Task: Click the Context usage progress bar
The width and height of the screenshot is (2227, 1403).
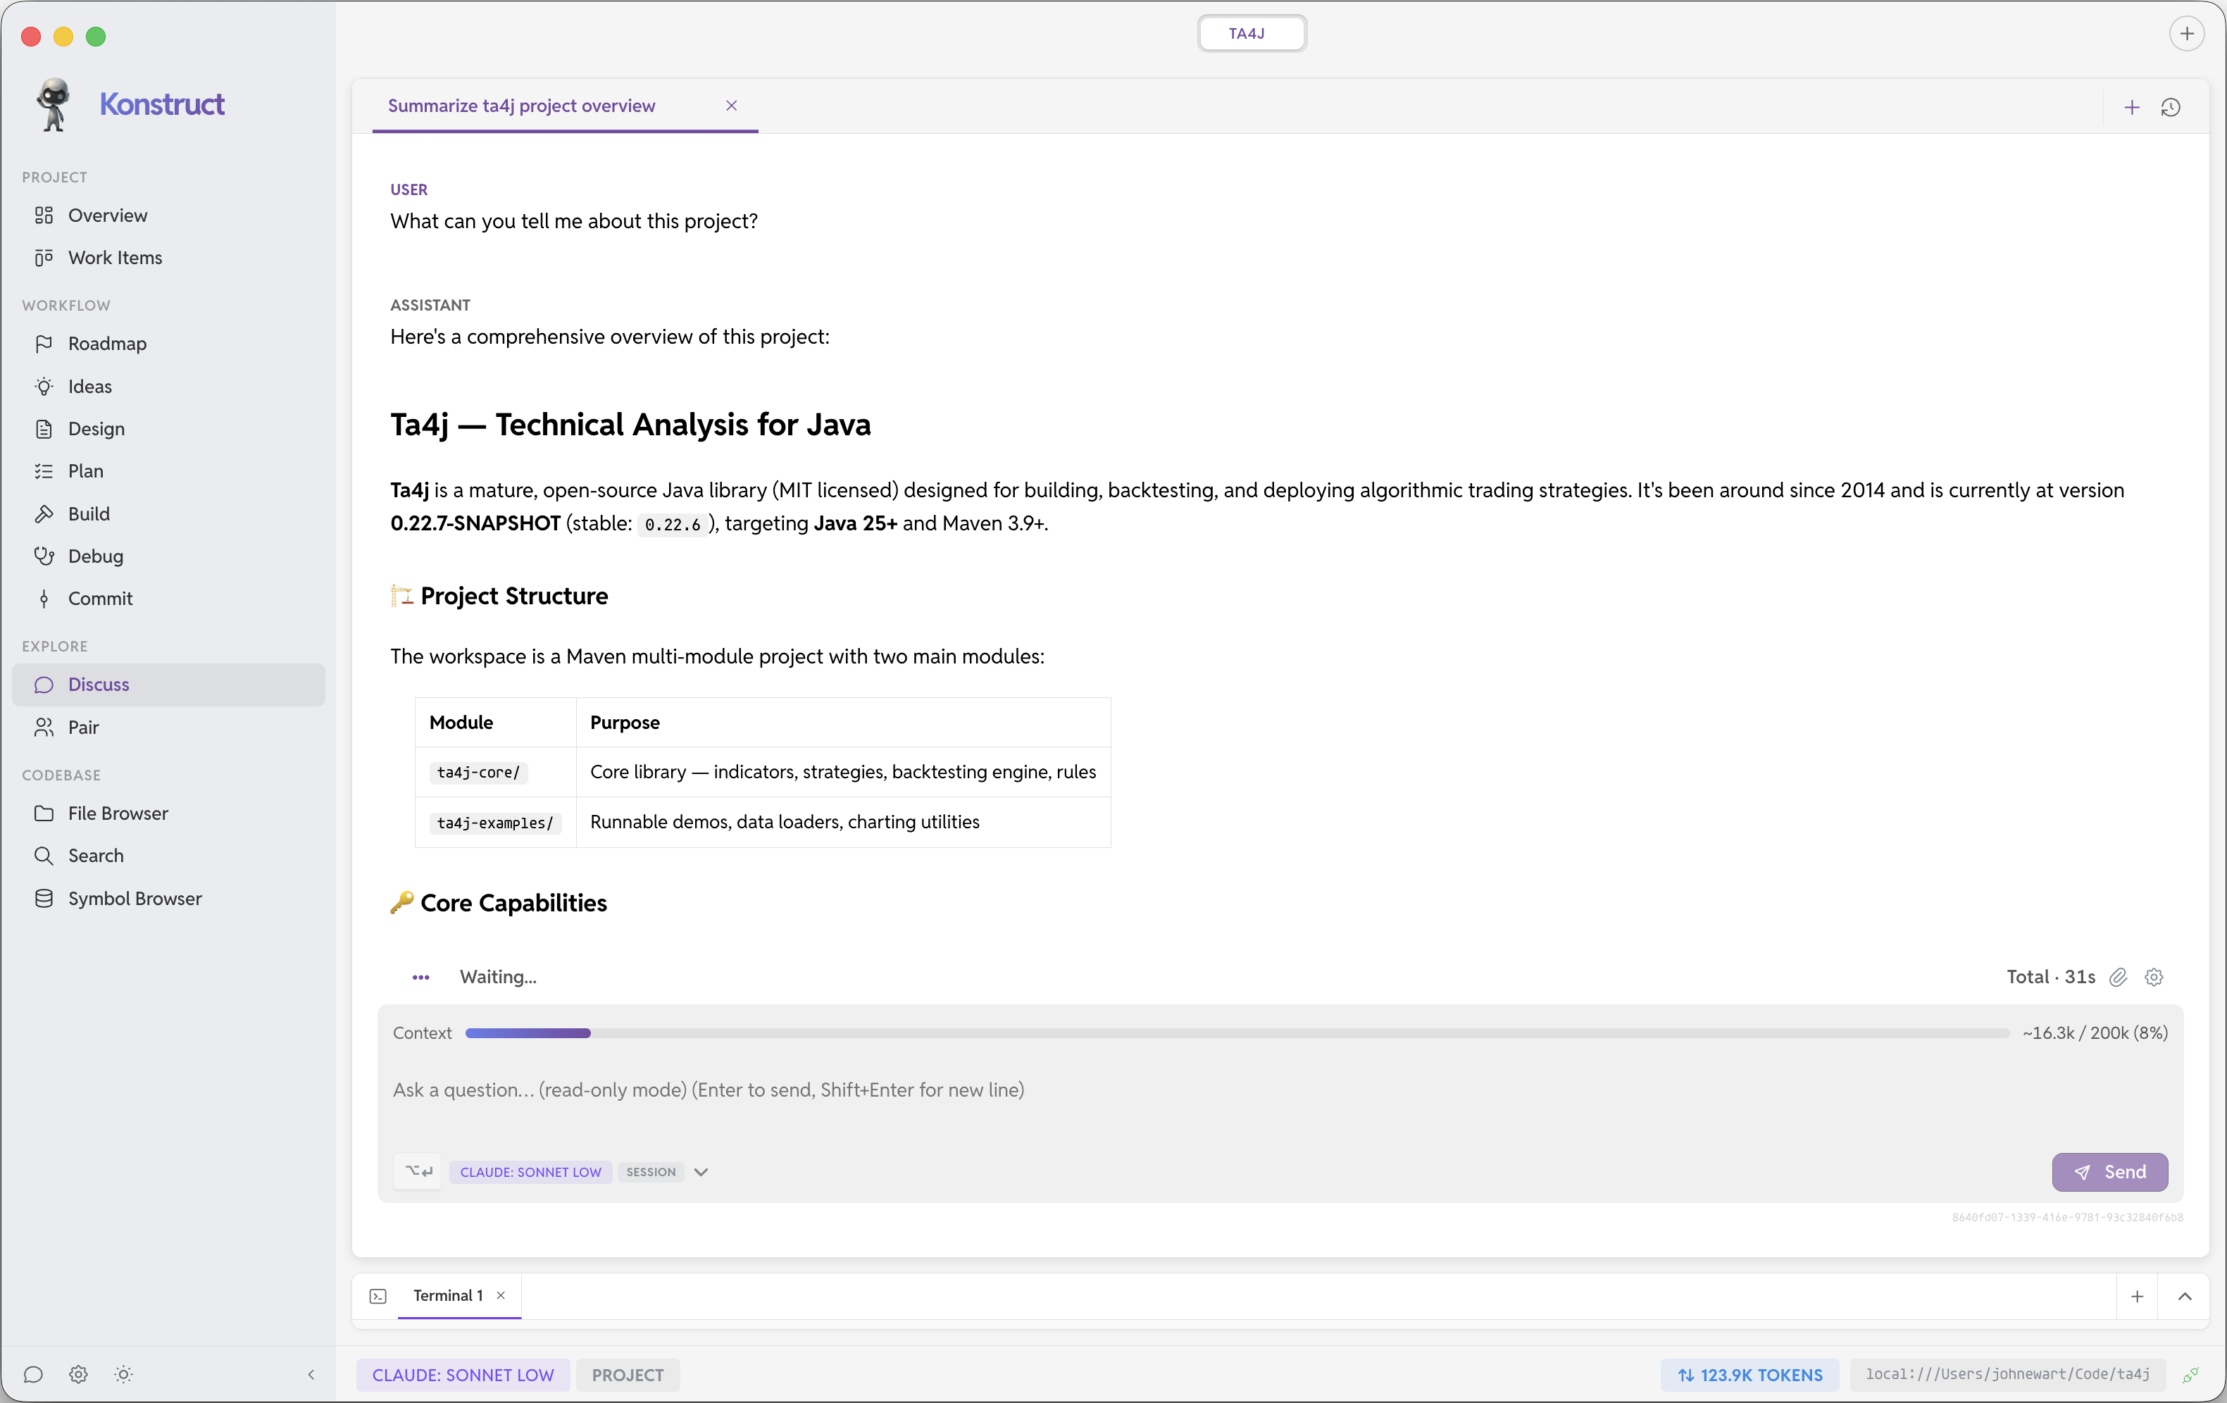Action: point(1237,1033)
